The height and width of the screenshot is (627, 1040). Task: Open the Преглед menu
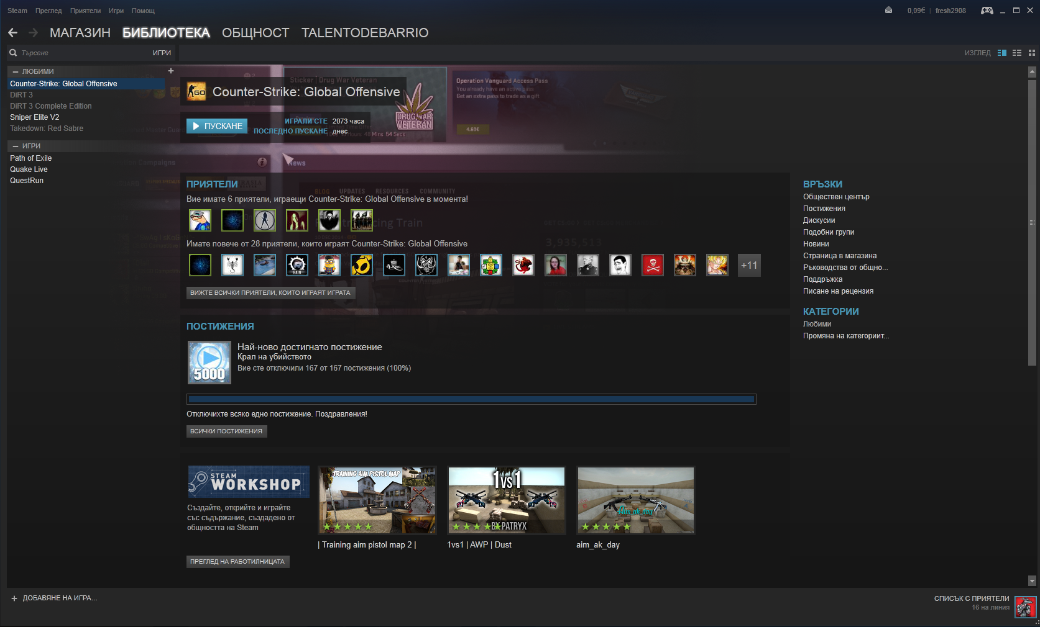pyautogui.click(x=48, y=11)
